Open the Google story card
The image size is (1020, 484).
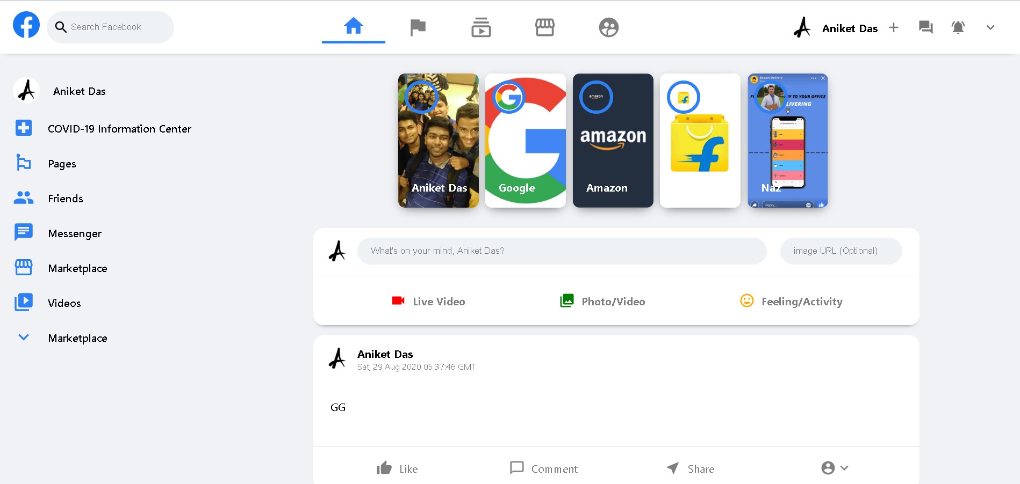tap(526, 141)
